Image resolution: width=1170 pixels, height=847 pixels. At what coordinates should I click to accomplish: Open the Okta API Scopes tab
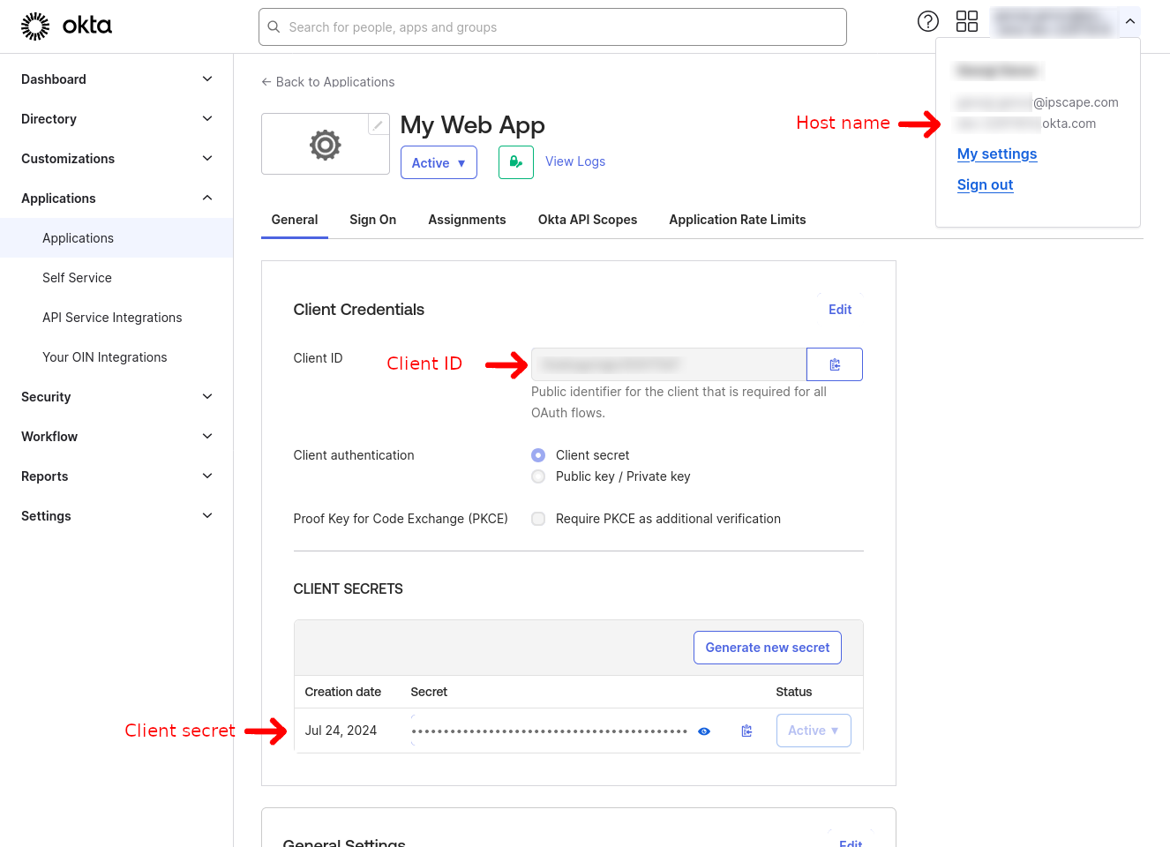tap(587, 220)
